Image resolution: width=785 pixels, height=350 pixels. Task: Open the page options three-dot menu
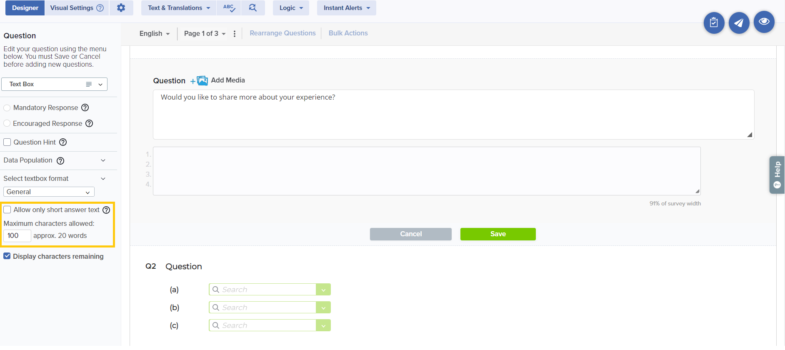click(235, 34)
